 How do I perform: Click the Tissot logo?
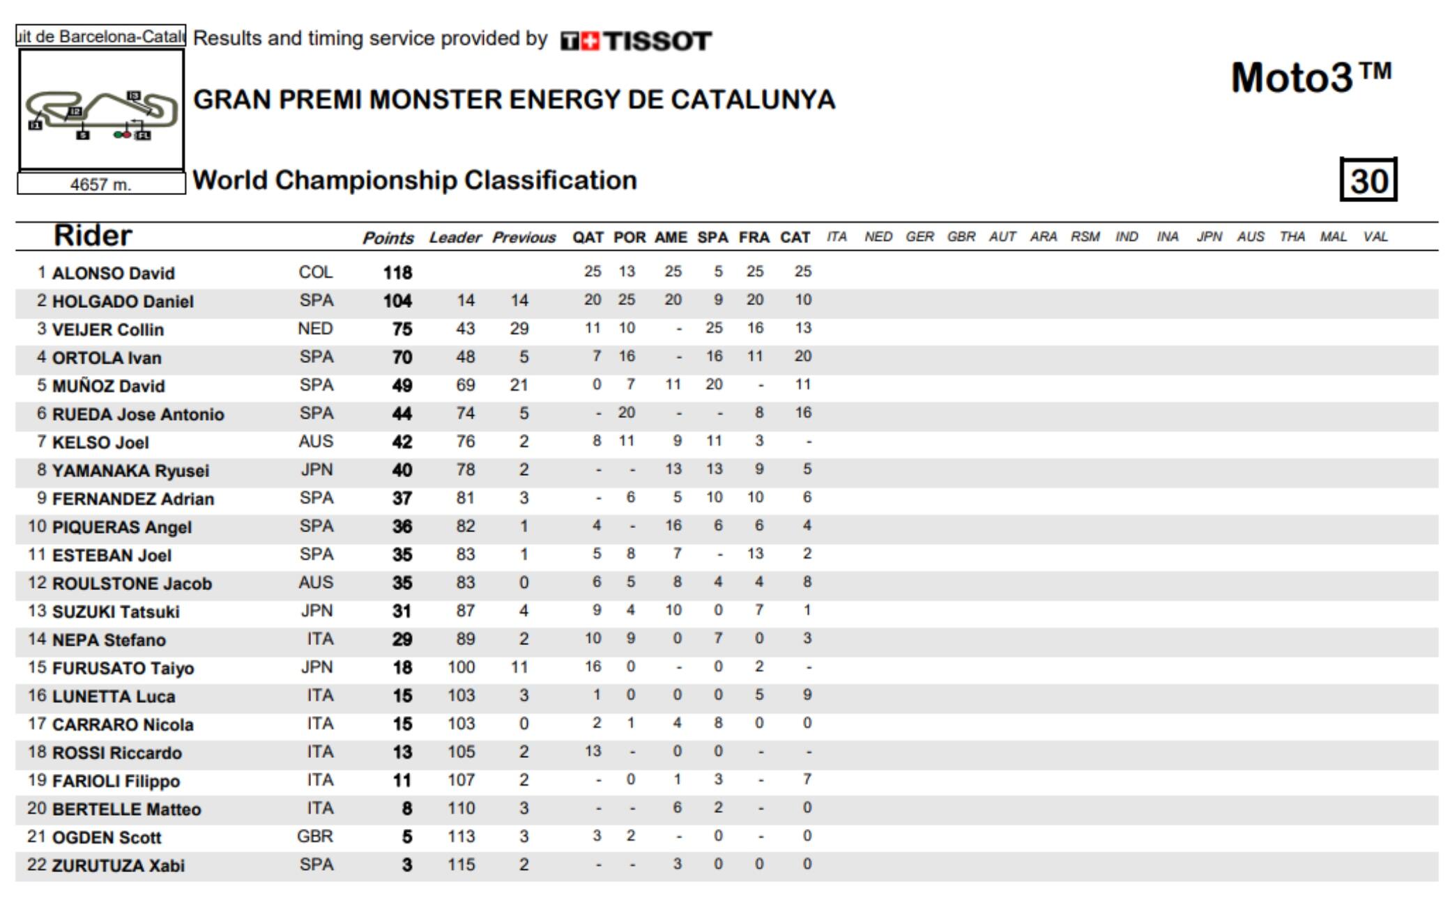[636, 41]
